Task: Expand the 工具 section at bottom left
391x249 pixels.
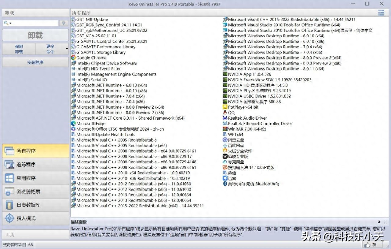Action: [x=35, y=234]
